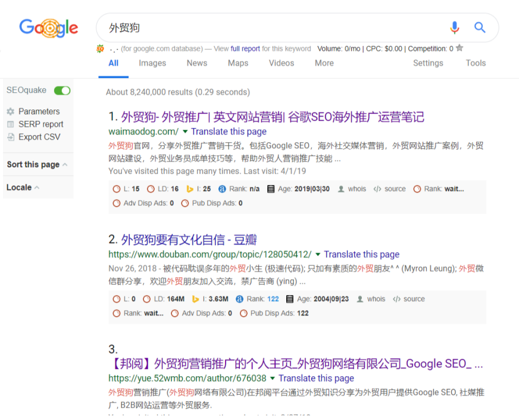
Task: Click whois person icon in waimaodog result
Action: pos(341,189)
